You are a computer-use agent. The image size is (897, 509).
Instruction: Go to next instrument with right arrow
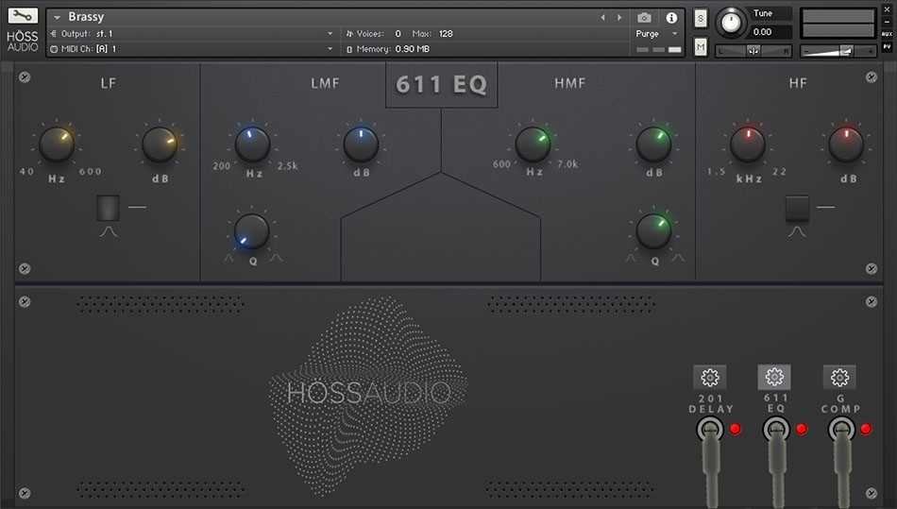(619, 18)
